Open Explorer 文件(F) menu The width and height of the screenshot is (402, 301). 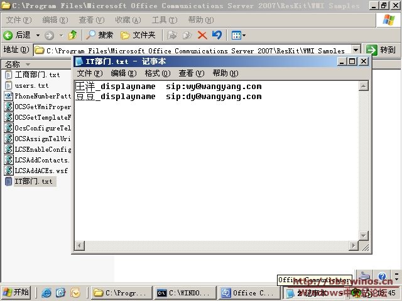click(19, 20)
